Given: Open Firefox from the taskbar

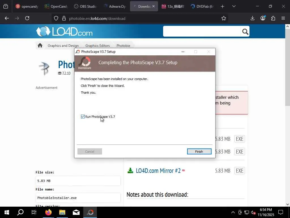Looking at the screenshot, I should (48, 212).
